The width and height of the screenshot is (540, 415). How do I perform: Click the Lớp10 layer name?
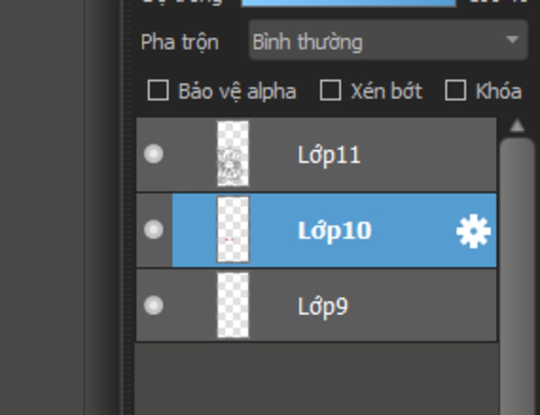(x=335, y=231)
